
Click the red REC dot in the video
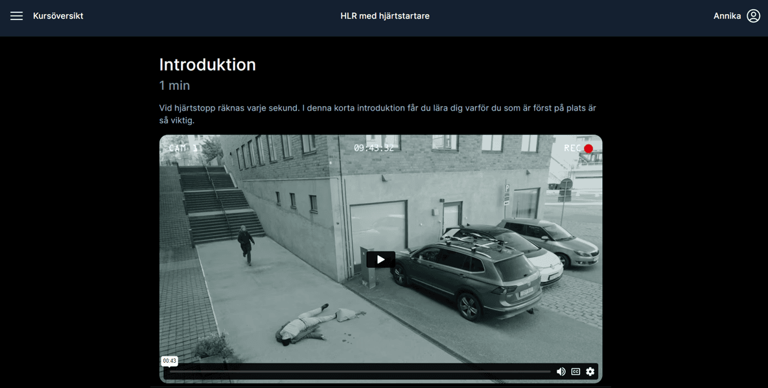[x=588, y=149]
